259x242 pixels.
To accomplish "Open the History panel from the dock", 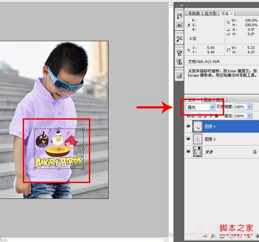I will 179,16.
